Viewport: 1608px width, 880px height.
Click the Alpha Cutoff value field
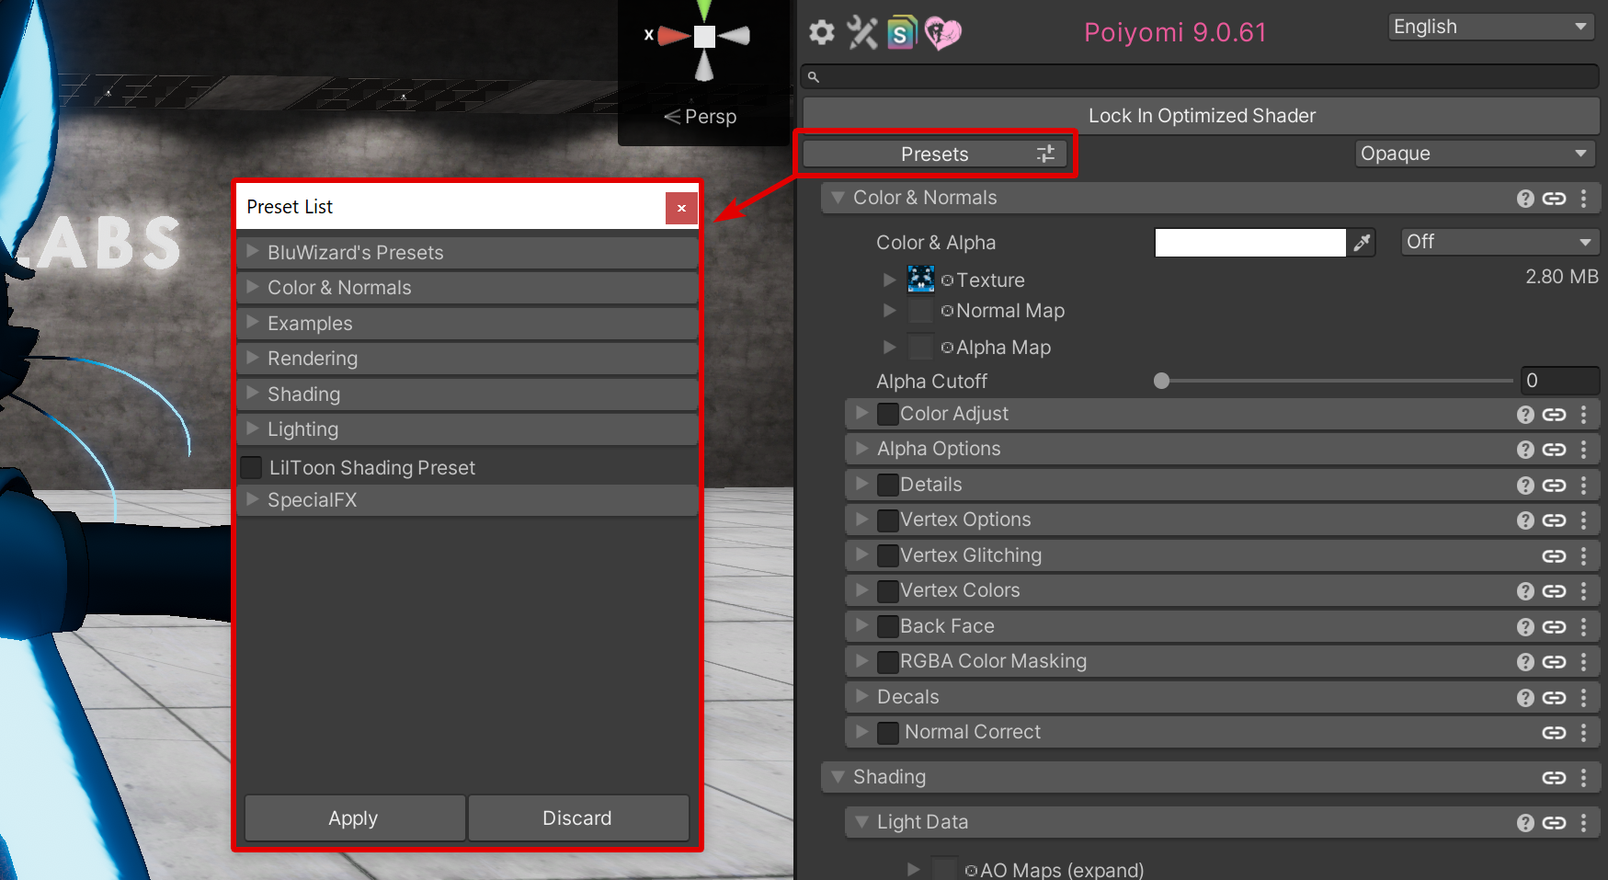pyautogui.click(x=1559, y=381)
